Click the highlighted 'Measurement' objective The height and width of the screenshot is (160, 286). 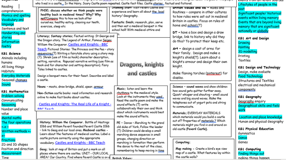[12, 153]
